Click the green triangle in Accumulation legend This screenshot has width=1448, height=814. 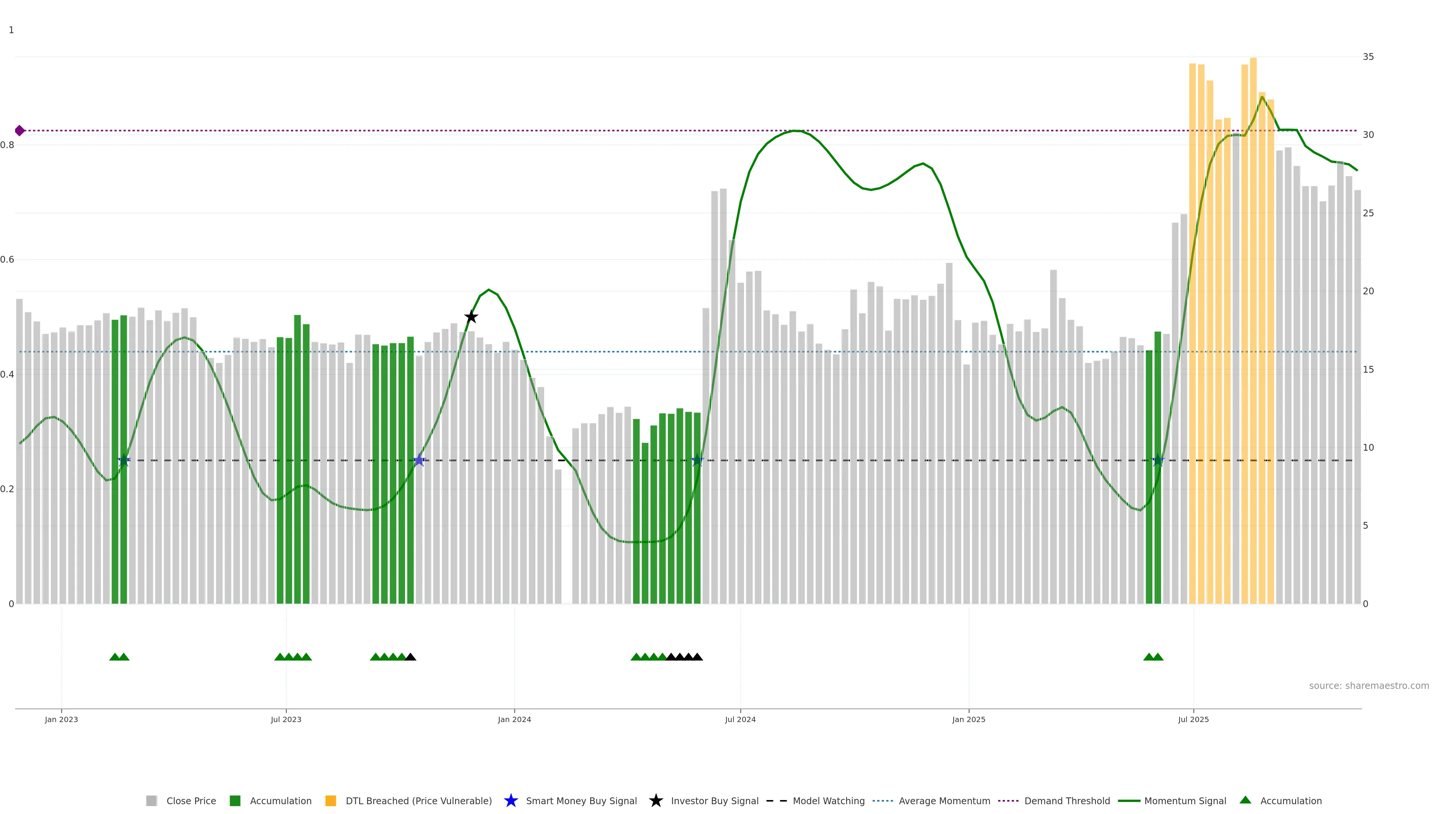tap(1245, 800)
